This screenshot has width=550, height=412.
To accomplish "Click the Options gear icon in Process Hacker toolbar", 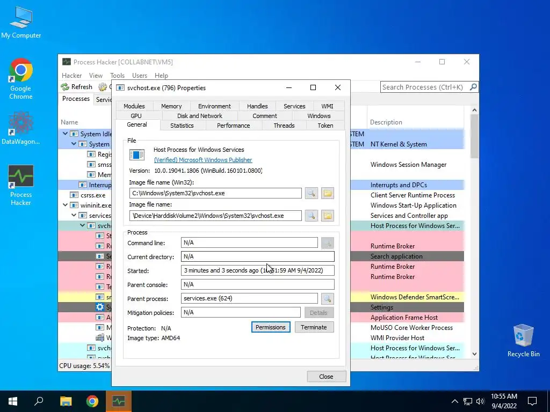I will tap(103, 86).
